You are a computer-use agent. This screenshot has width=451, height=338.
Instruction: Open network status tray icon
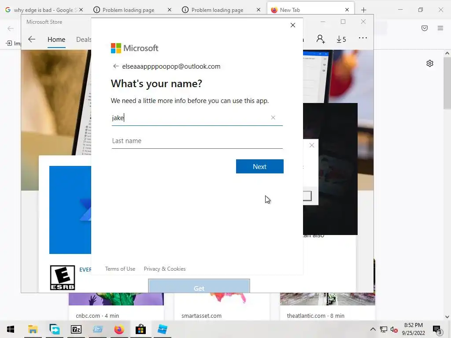coord(384,329)
